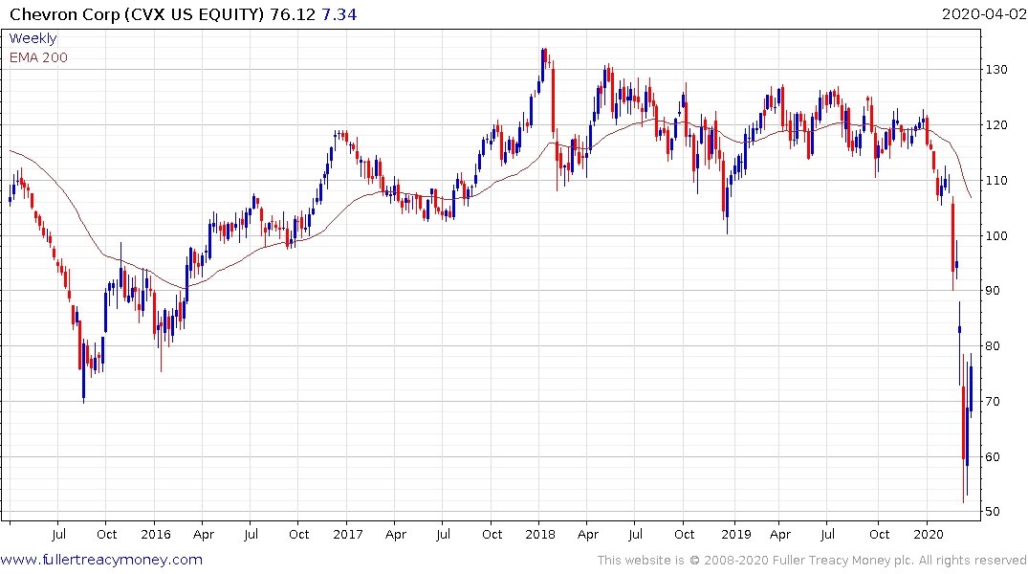
Task: Click the 7.34 price change value
Action: tap(339, 14)
